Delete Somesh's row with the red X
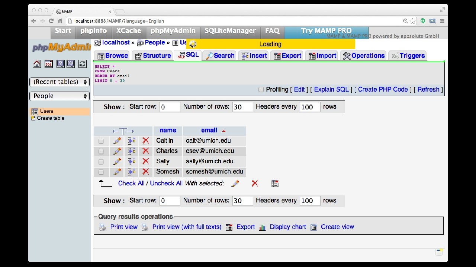Viewport: 476px width, 267px height. pyautogui.click(x=145, y=172)
